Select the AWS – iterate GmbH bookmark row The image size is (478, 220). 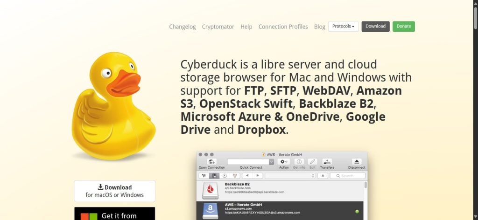280,211
